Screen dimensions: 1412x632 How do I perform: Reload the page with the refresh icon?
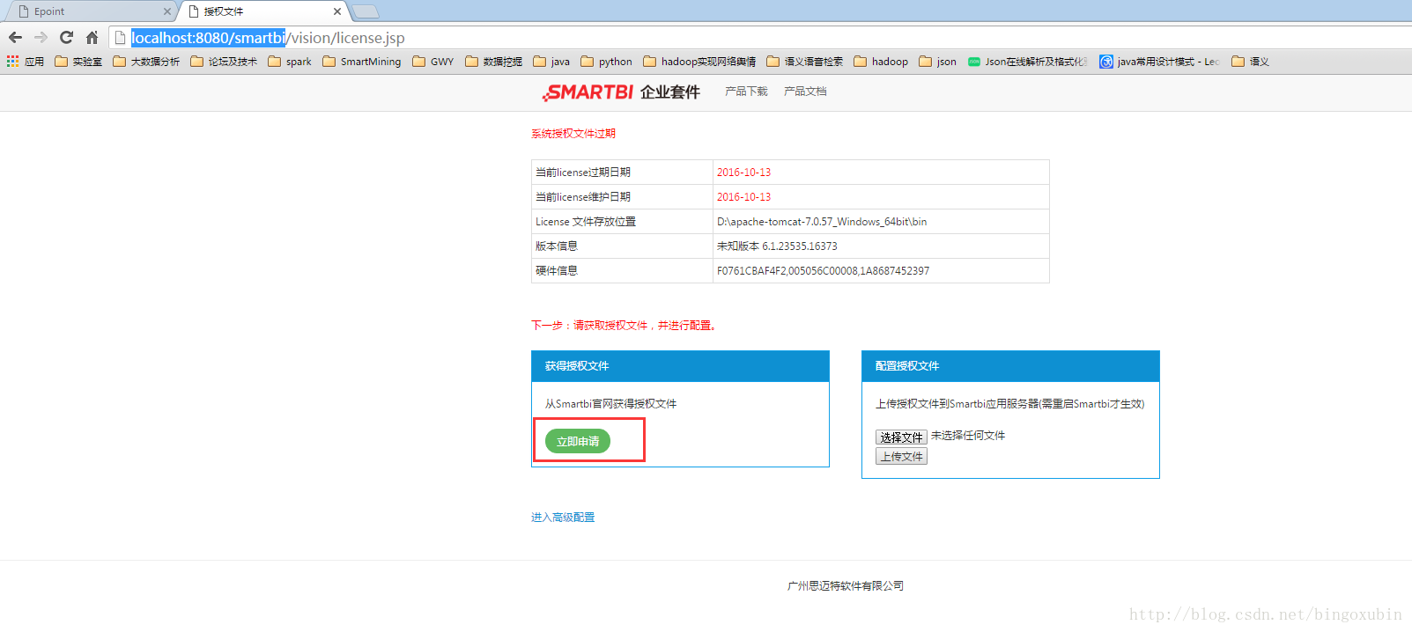tap(66, 37)
